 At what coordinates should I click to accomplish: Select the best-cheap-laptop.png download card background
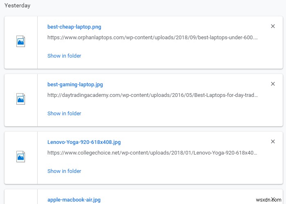[184, 57]
